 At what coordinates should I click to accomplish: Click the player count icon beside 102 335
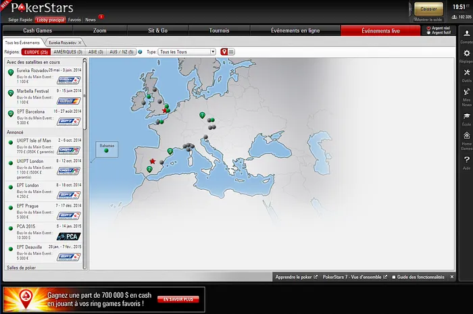pos(454,17)
